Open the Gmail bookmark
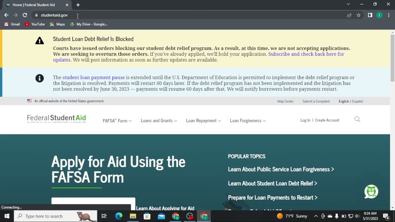395x222 pixels. coord(12,24)
